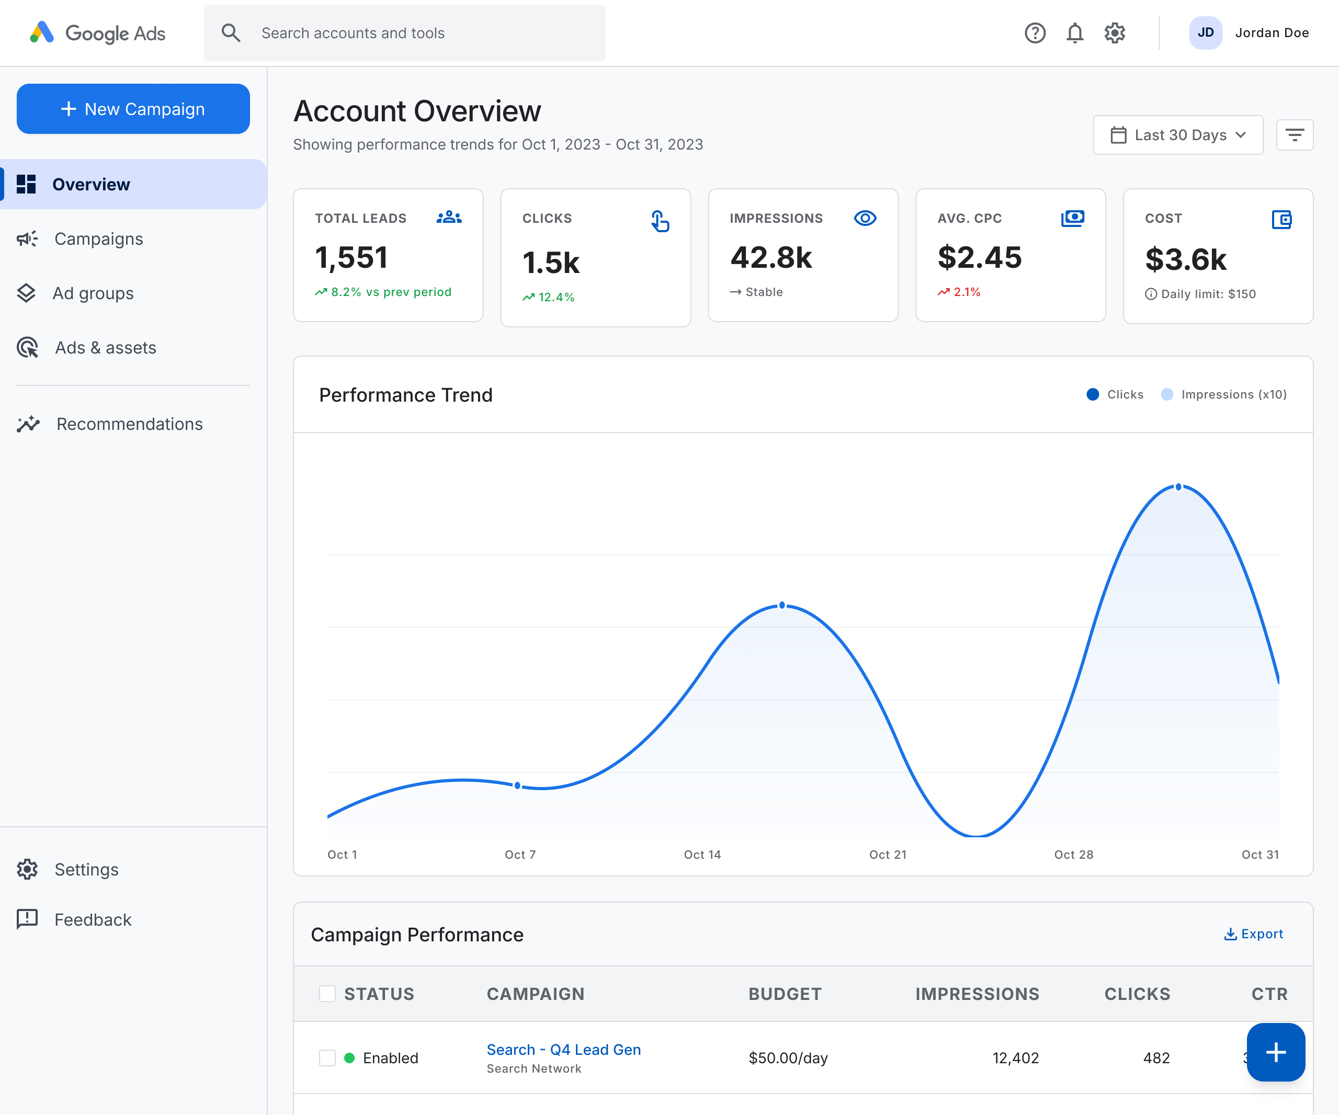1339x1115 pixels.
Task: Check the Search - Q4 Lead Gen row checkbox
Action: [x=327, y=1057]
